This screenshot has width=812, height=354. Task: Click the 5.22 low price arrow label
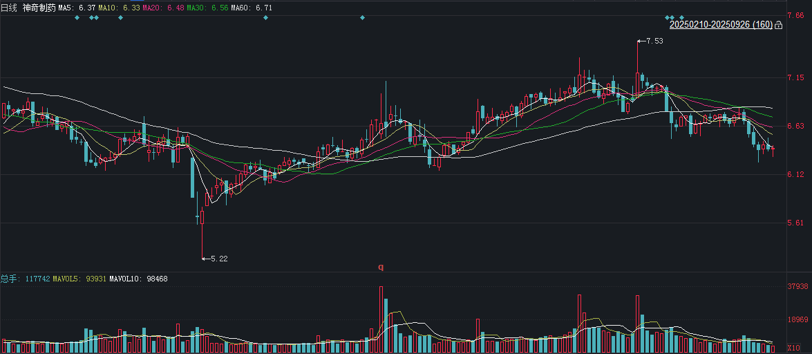(217, 259)
